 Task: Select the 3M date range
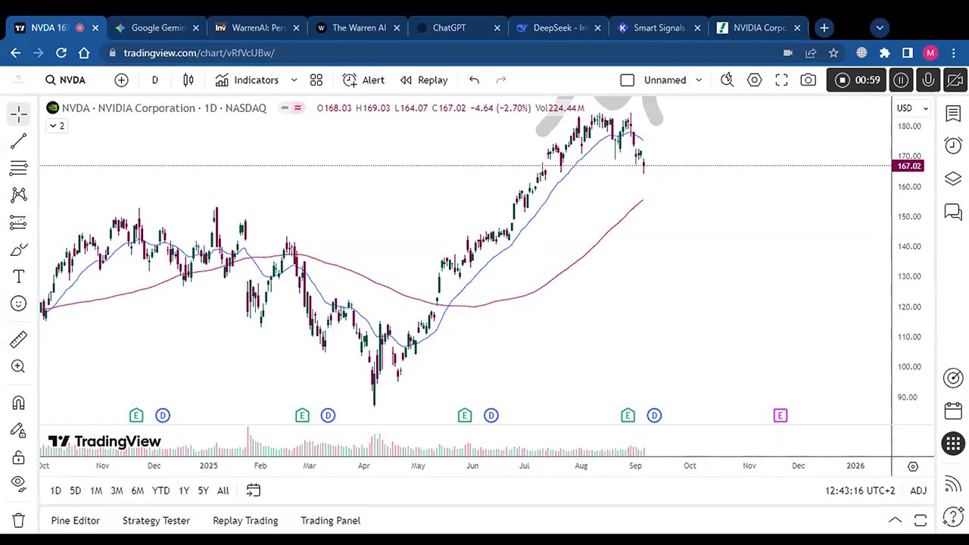[x=117, y=490]
